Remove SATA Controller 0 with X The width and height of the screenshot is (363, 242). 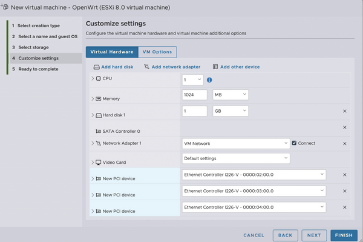pyautogui.click(x=345, y=127)
